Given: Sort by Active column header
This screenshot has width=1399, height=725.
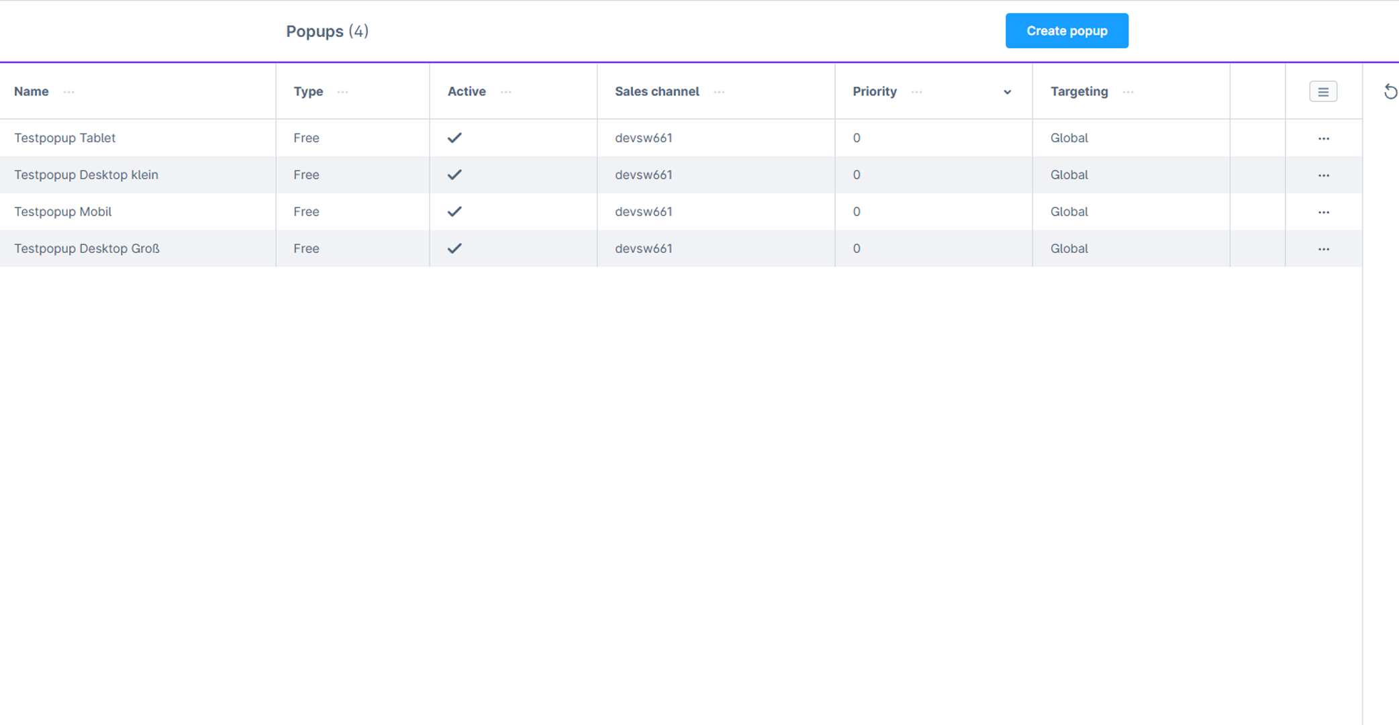Looking at the screenshot, I should pyautogui.click(x=467, y=91).
